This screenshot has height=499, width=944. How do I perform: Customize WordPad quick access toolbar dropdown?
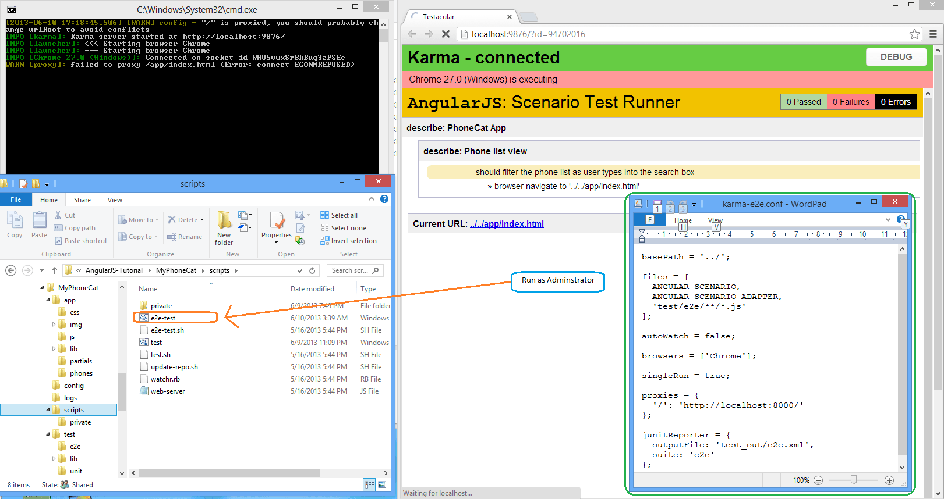[x=694, y=205]
